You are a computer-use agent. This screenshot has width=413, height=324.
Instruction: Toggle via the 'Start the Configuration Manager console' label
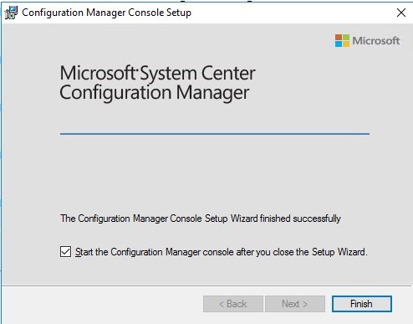222,252
